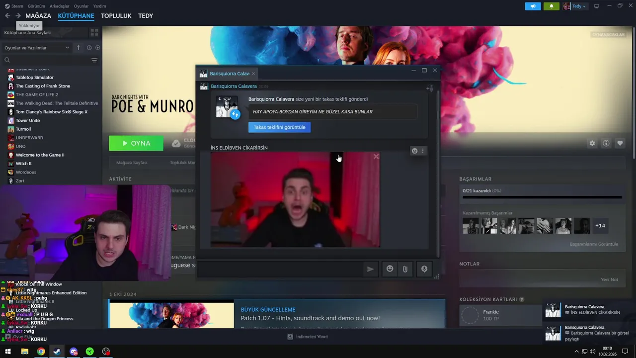This screenshot has height=358, width=636.
Task: Click Takas teklifini görüntüle button
Action: coord(279,127)
